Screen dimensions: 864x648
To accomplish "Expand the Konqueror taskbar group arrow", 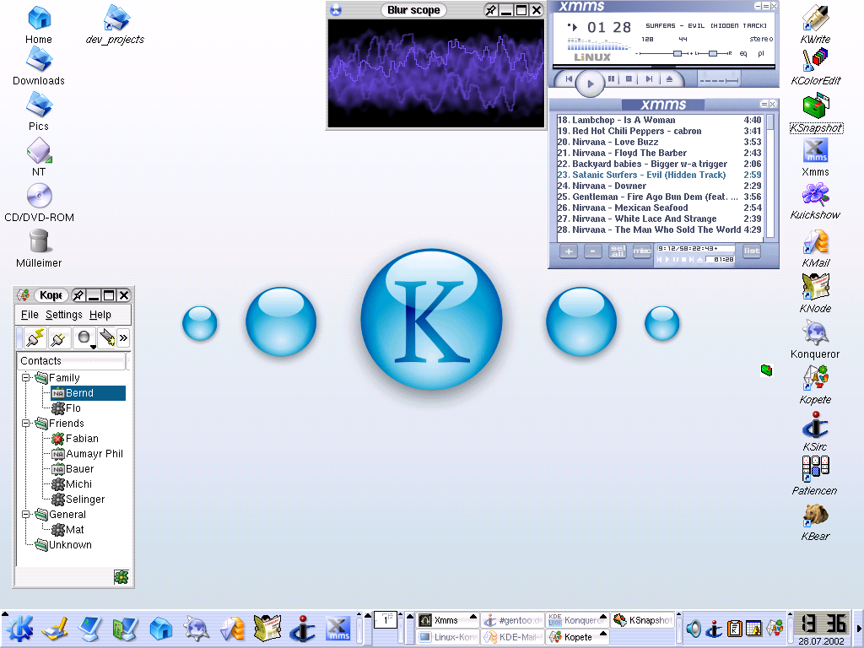I will point(602,617).
